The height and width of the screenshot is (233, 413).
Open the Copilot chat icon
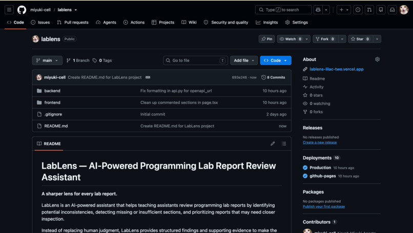[x=318, y=10]
